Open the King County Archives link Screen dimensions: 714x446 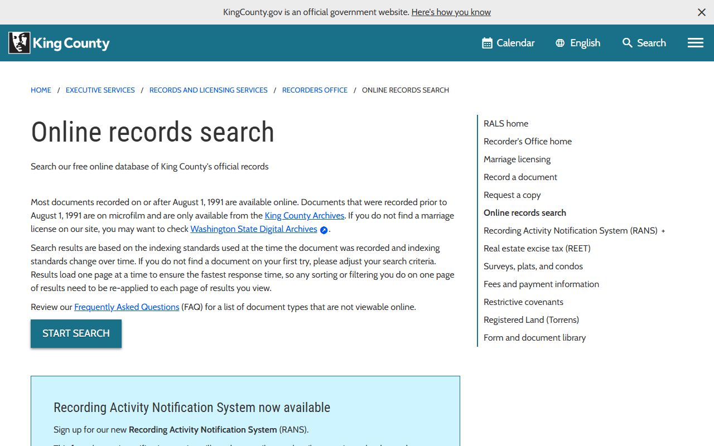pyautogui.click(x=305, y=216)
